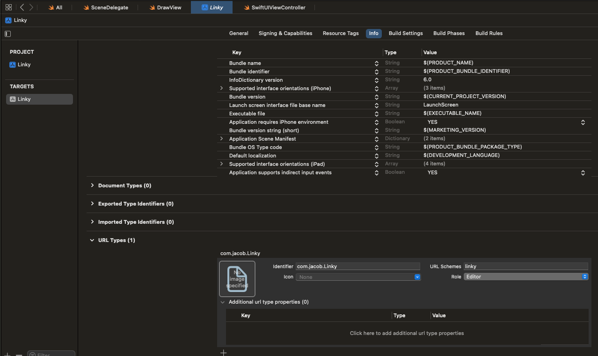This screenshot has height=356, width=598.
Task: Open the Build Settings tab
Action: tap(406, 33)
